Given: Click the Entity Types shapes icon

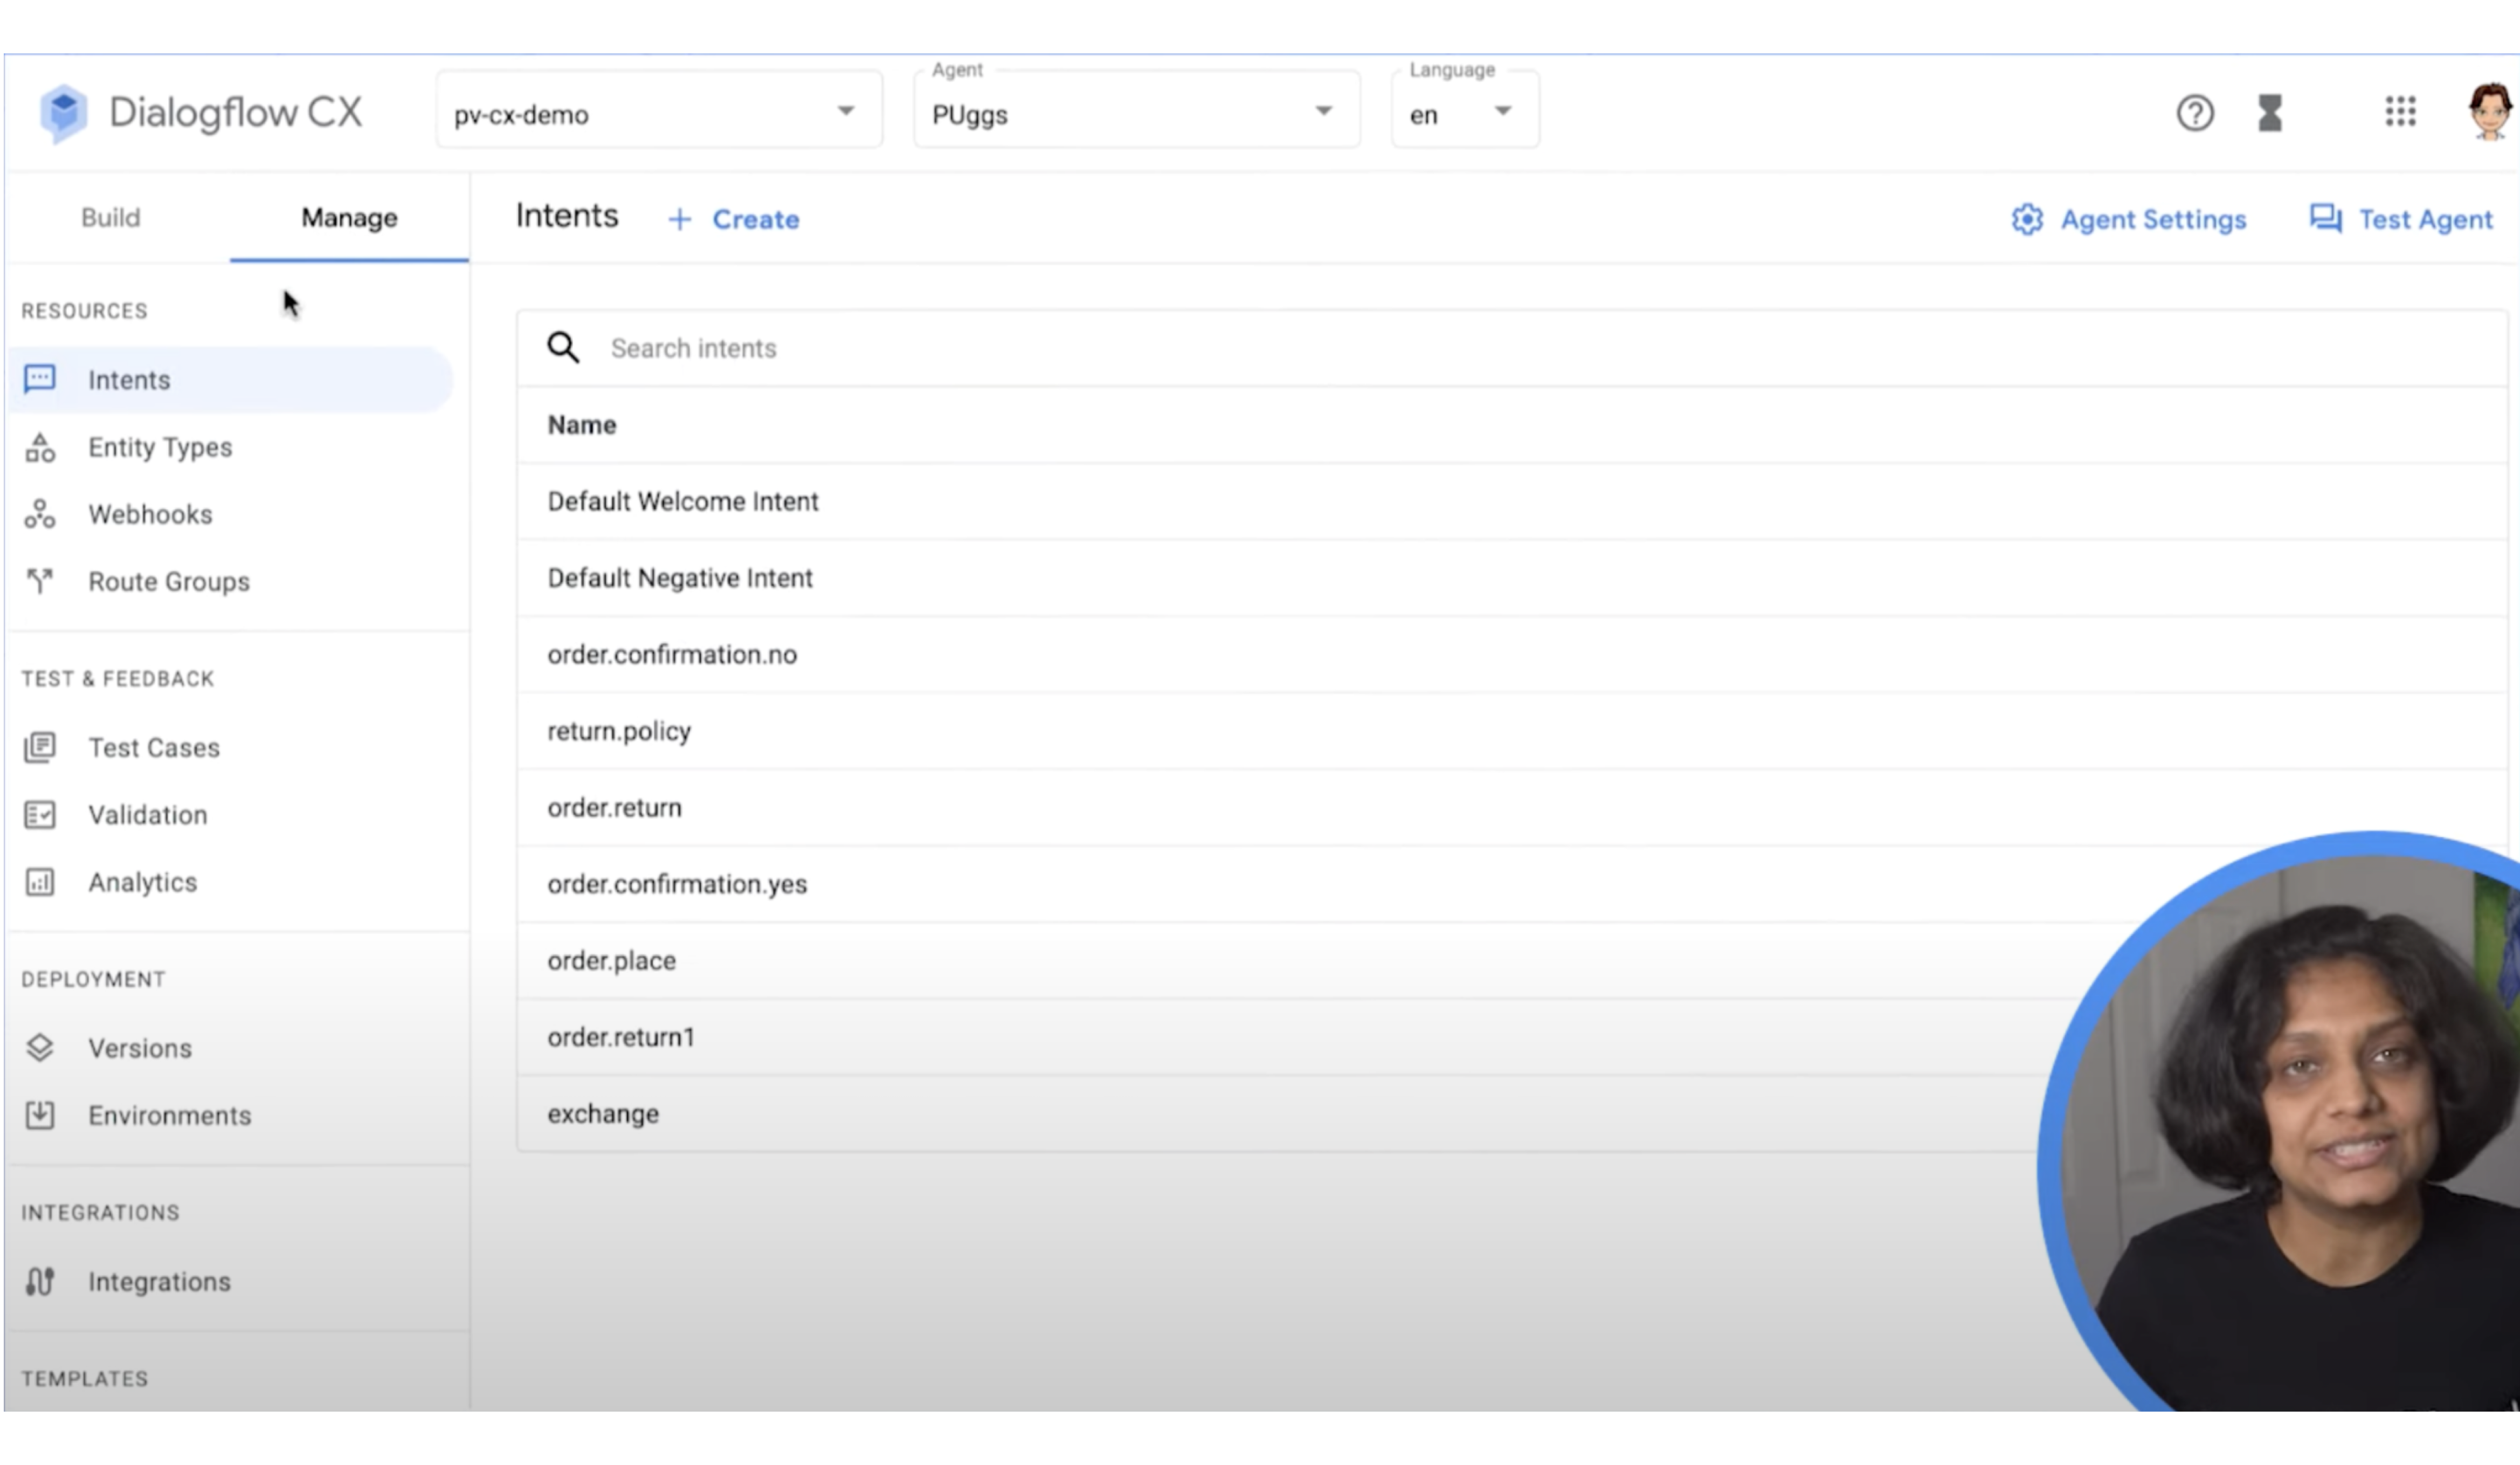Looking at the screenshot, I should tap(40, 447).
